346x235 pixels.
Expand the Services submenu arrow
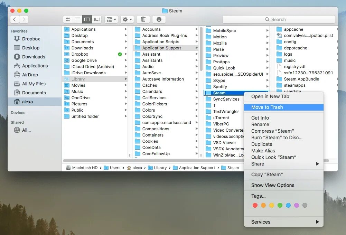point(317,222)
